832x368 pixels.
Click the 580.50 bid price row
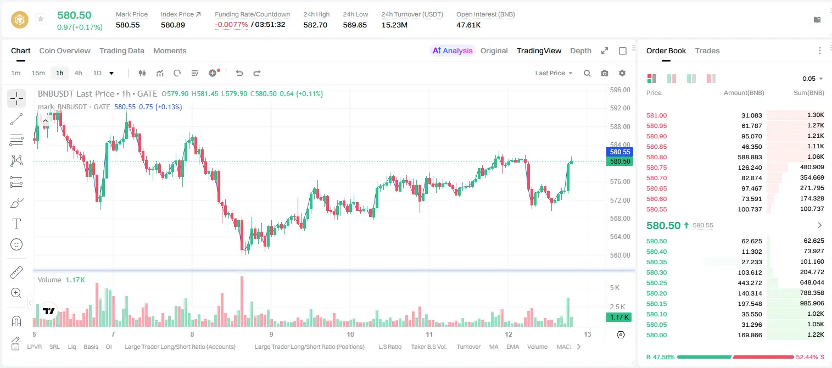point(735,241)
